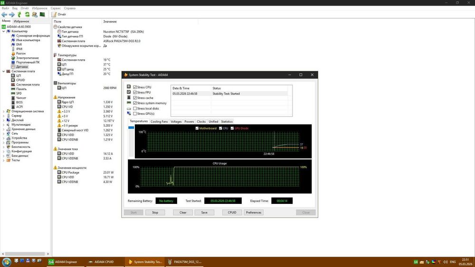The height and width of the screenshot is (267, 475).
Task: Open the Справка menu
Action: tap(69, 8)
